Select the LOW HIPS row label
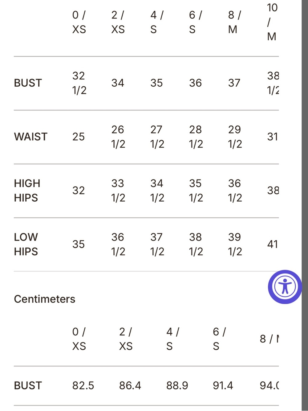Screen dimensions: 308x411 click(26, 244)
